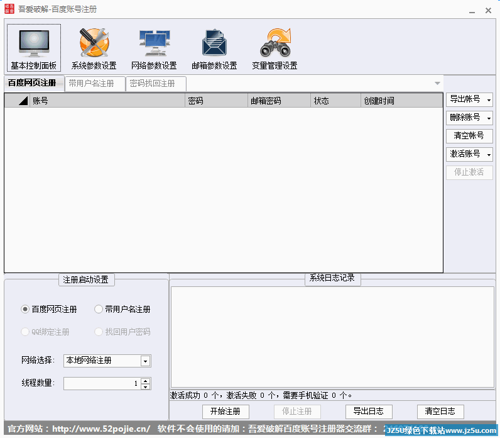Click 清空帐号 button
The image size is (500, 438).
click(469, 136)
